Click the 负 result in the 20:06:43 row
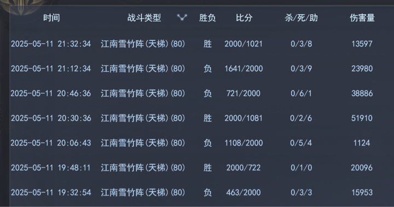This screenshot has height=207, width=394. (x=207, y=143)
